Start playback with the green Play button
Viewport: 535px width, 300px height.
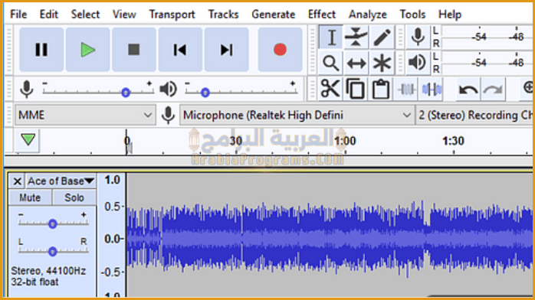pyautogui.click(x=87, y=50)
